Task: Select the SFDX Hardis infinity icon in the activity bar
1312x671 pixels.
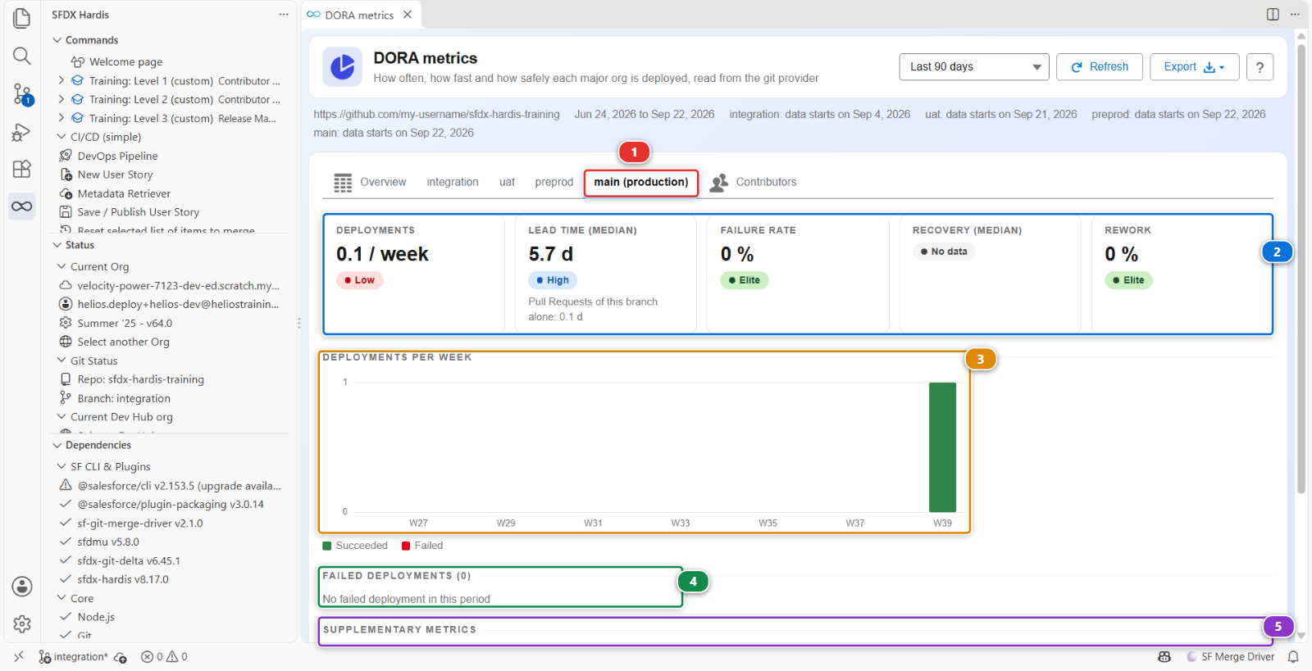Action: (x=22, y=206)
